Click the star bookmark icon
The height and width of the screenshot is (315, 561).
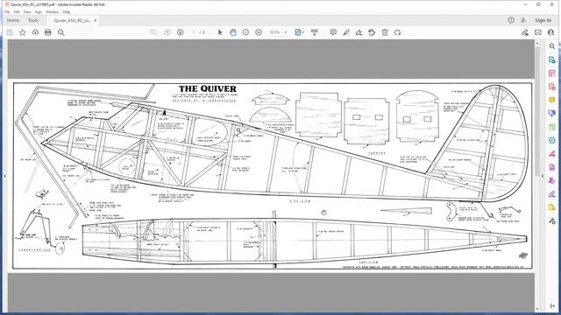[x=22, y=32]
